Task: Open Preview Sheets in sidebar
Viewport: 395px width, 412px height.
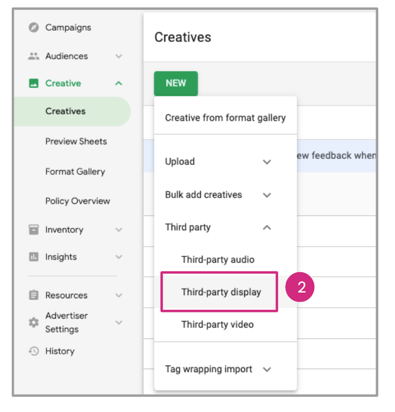Action: pos(76,142)
